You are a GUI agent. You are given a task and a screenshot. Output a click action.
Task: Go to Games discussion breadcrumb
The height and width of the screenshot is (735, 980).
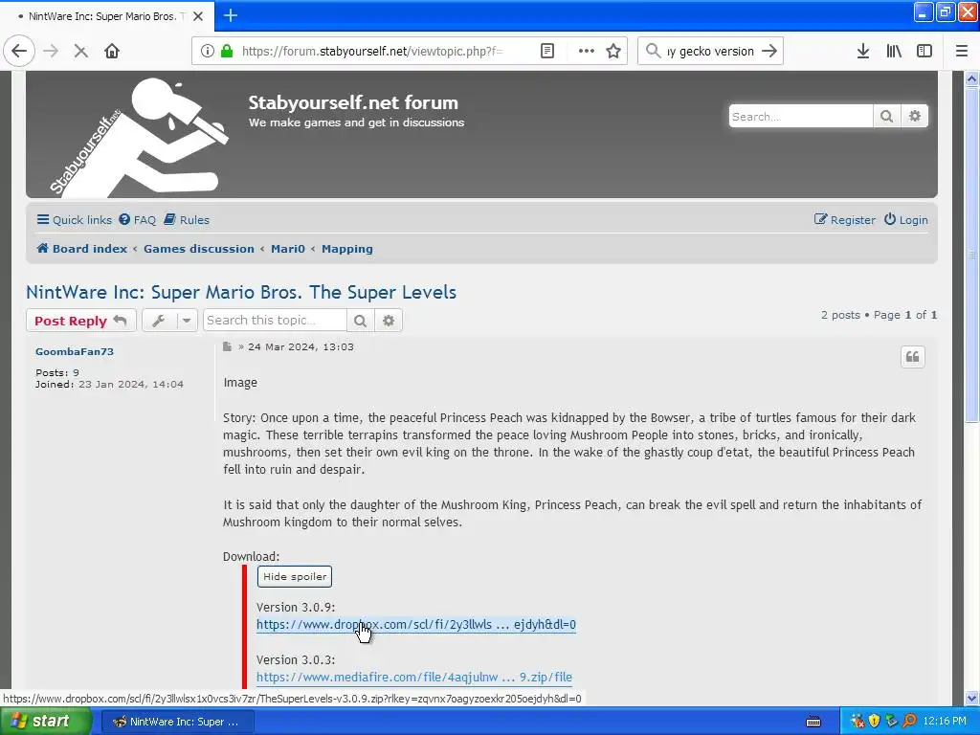[199, 249]
